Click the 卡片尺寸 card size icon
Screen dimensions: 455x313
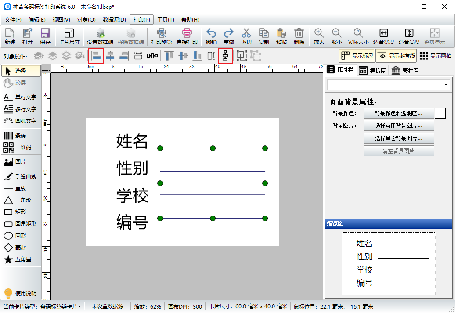pyautogui.click(x=69, y=36)
